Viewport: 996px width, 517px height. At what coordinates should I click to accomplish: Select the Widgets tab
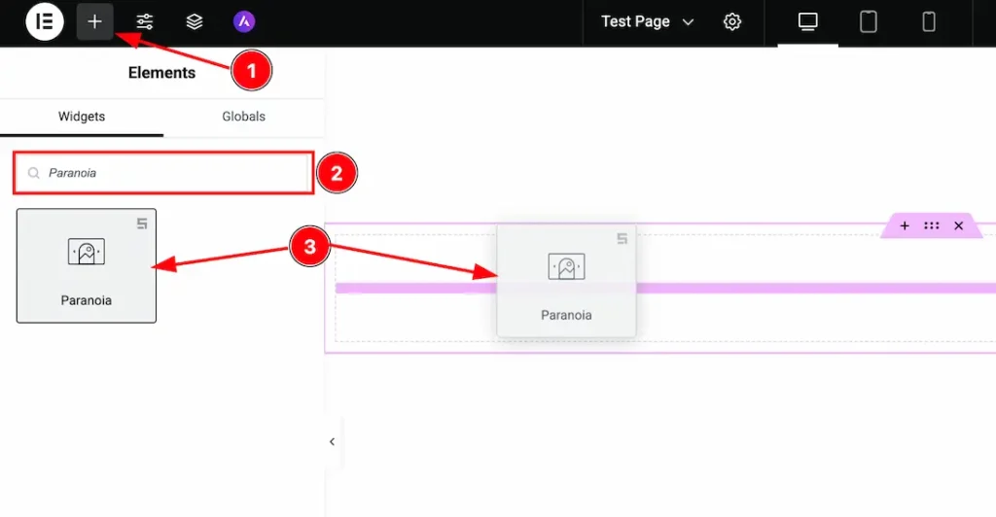click(x=82, y=117)
